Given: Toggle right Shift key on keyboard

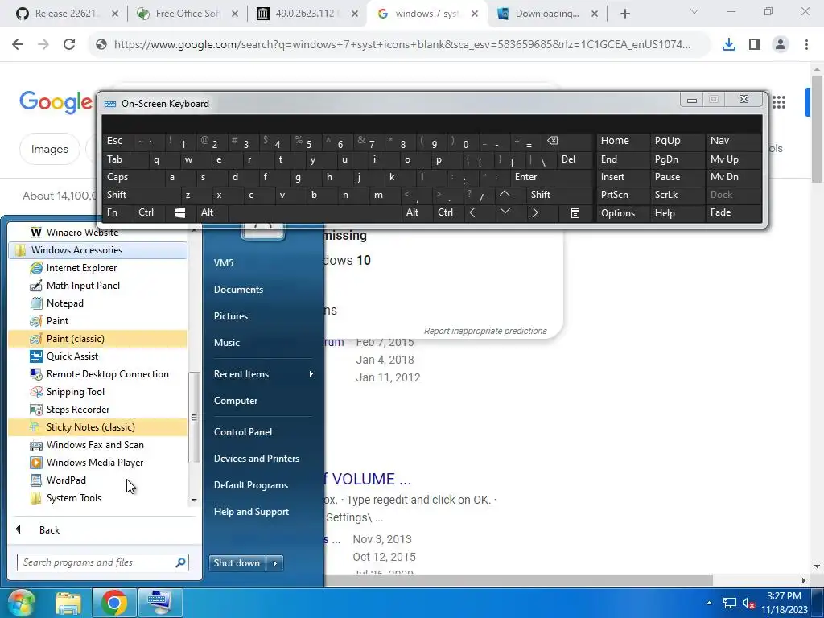Looking at the screenshot, I should coord(558,195).
